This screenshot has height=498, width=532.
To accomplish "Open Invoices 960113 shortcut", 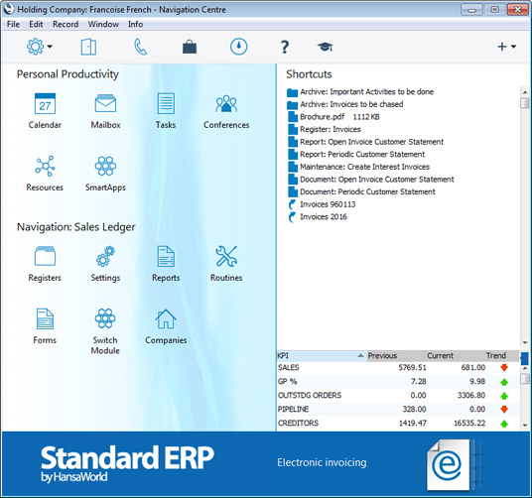I will (x=322, y=204).
